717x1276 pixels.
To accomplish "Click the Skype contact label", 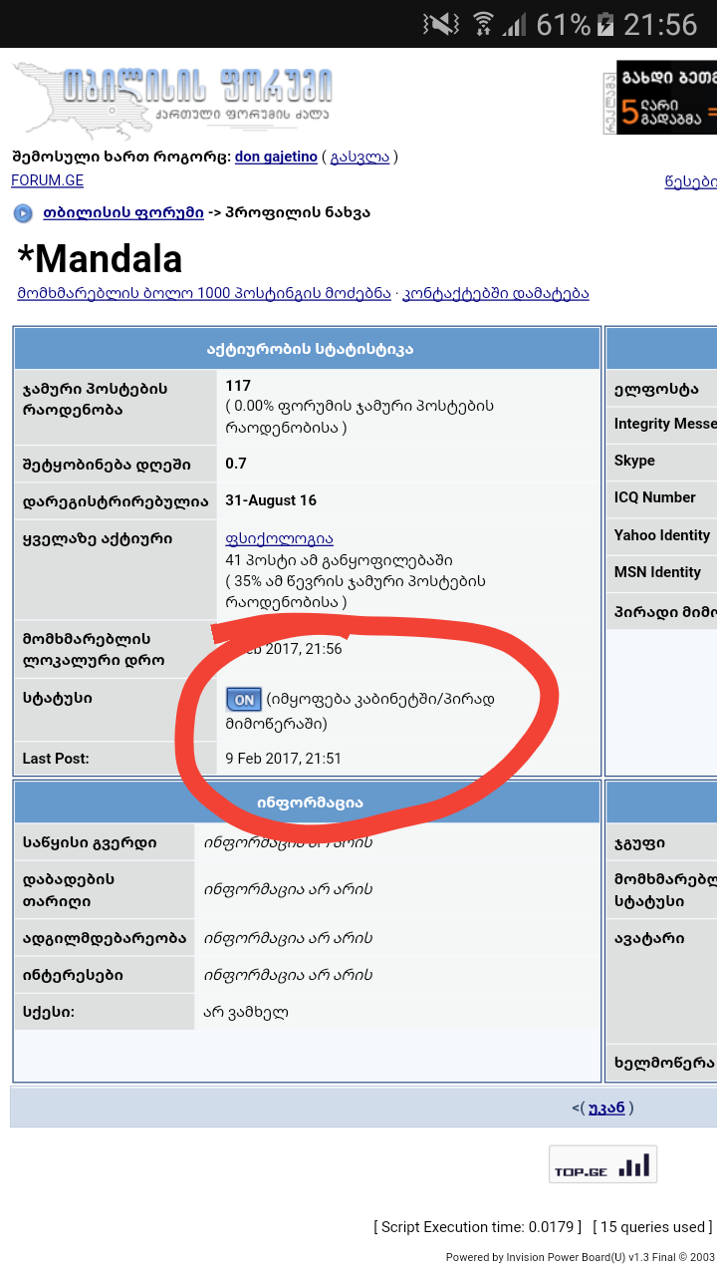I will [x=634, y=461].
